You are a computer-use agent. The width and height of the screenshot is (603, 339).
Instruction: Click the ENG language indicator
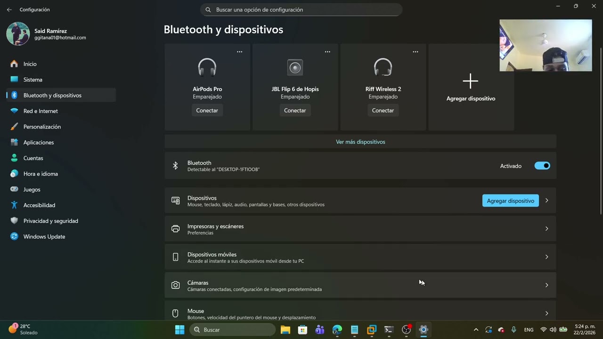point(529,330)
